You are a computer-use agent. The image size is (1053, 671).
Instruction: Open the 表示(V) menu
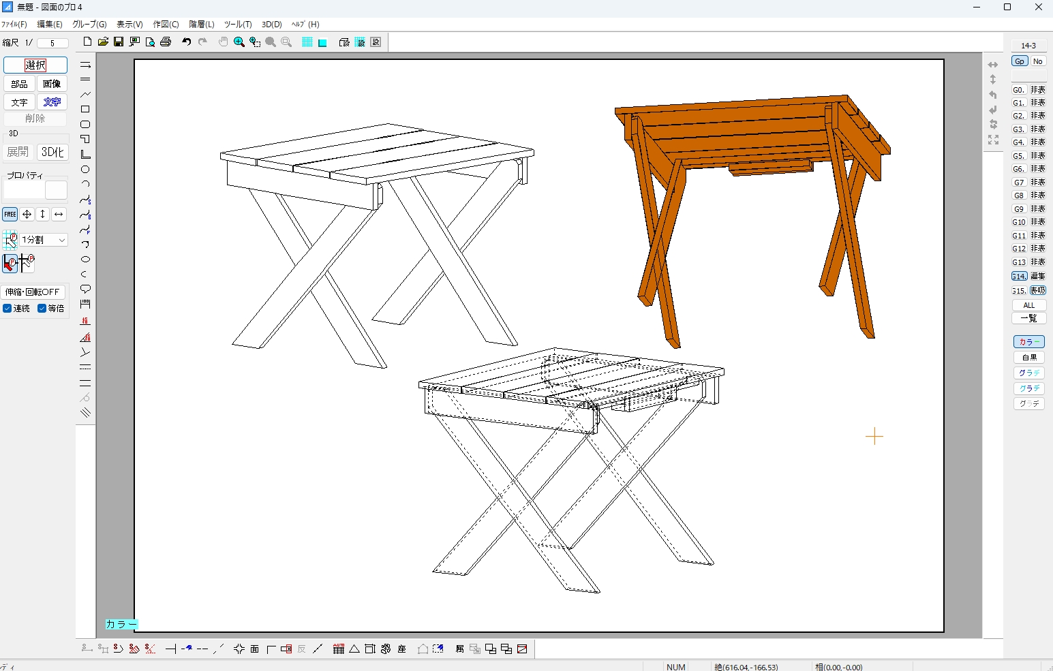pyautogui.click(x=128, y=25)
